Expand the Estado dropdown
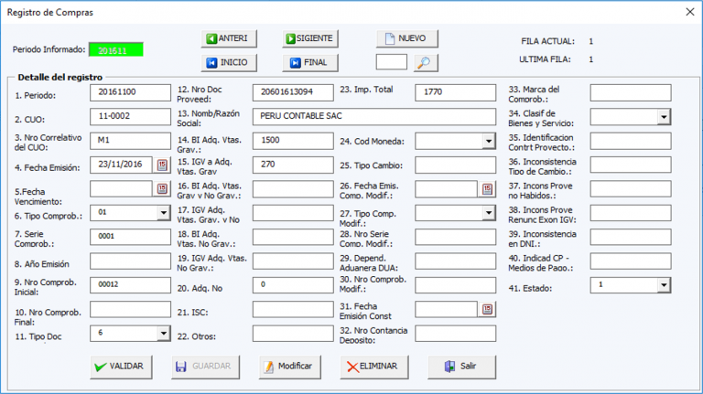The image size is (703, 394). [x=663, y=285]
